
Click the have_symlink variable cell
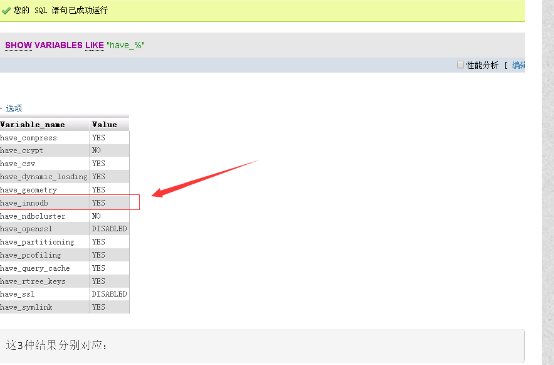26,307
